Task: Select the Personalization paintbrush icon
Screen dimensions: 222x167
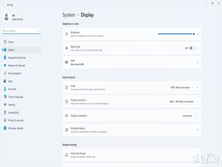Action: click(x=5, y=73)
